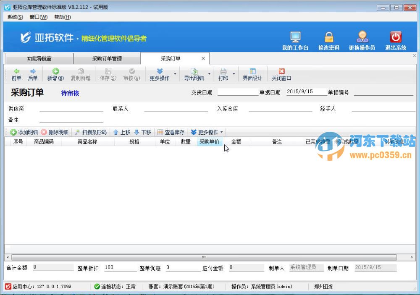Select the 扫描条形码 barcode scan icon
Image resolution: width=420 pixels, height=295 pixels.
pos(90,132)
